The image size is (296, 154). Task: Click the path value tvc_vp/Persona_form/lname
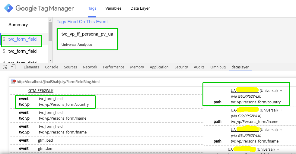[254, 122]
